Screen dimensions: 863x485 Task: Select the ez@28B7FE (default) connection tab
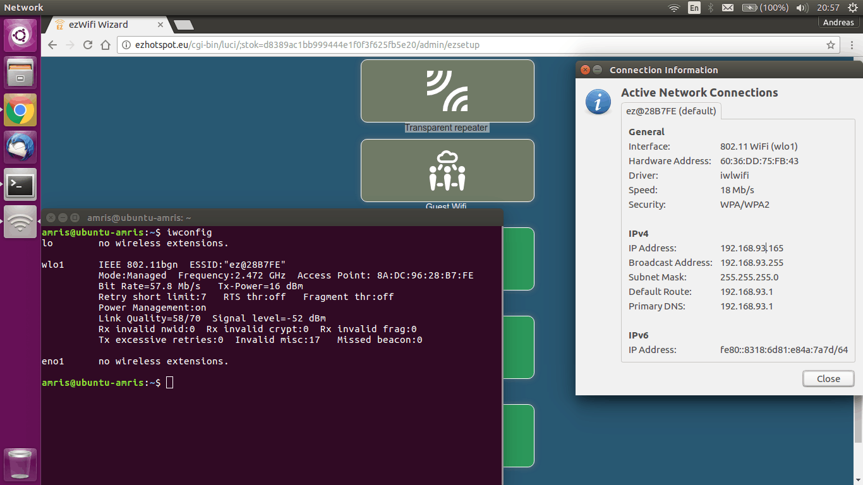tap(671, 111)
